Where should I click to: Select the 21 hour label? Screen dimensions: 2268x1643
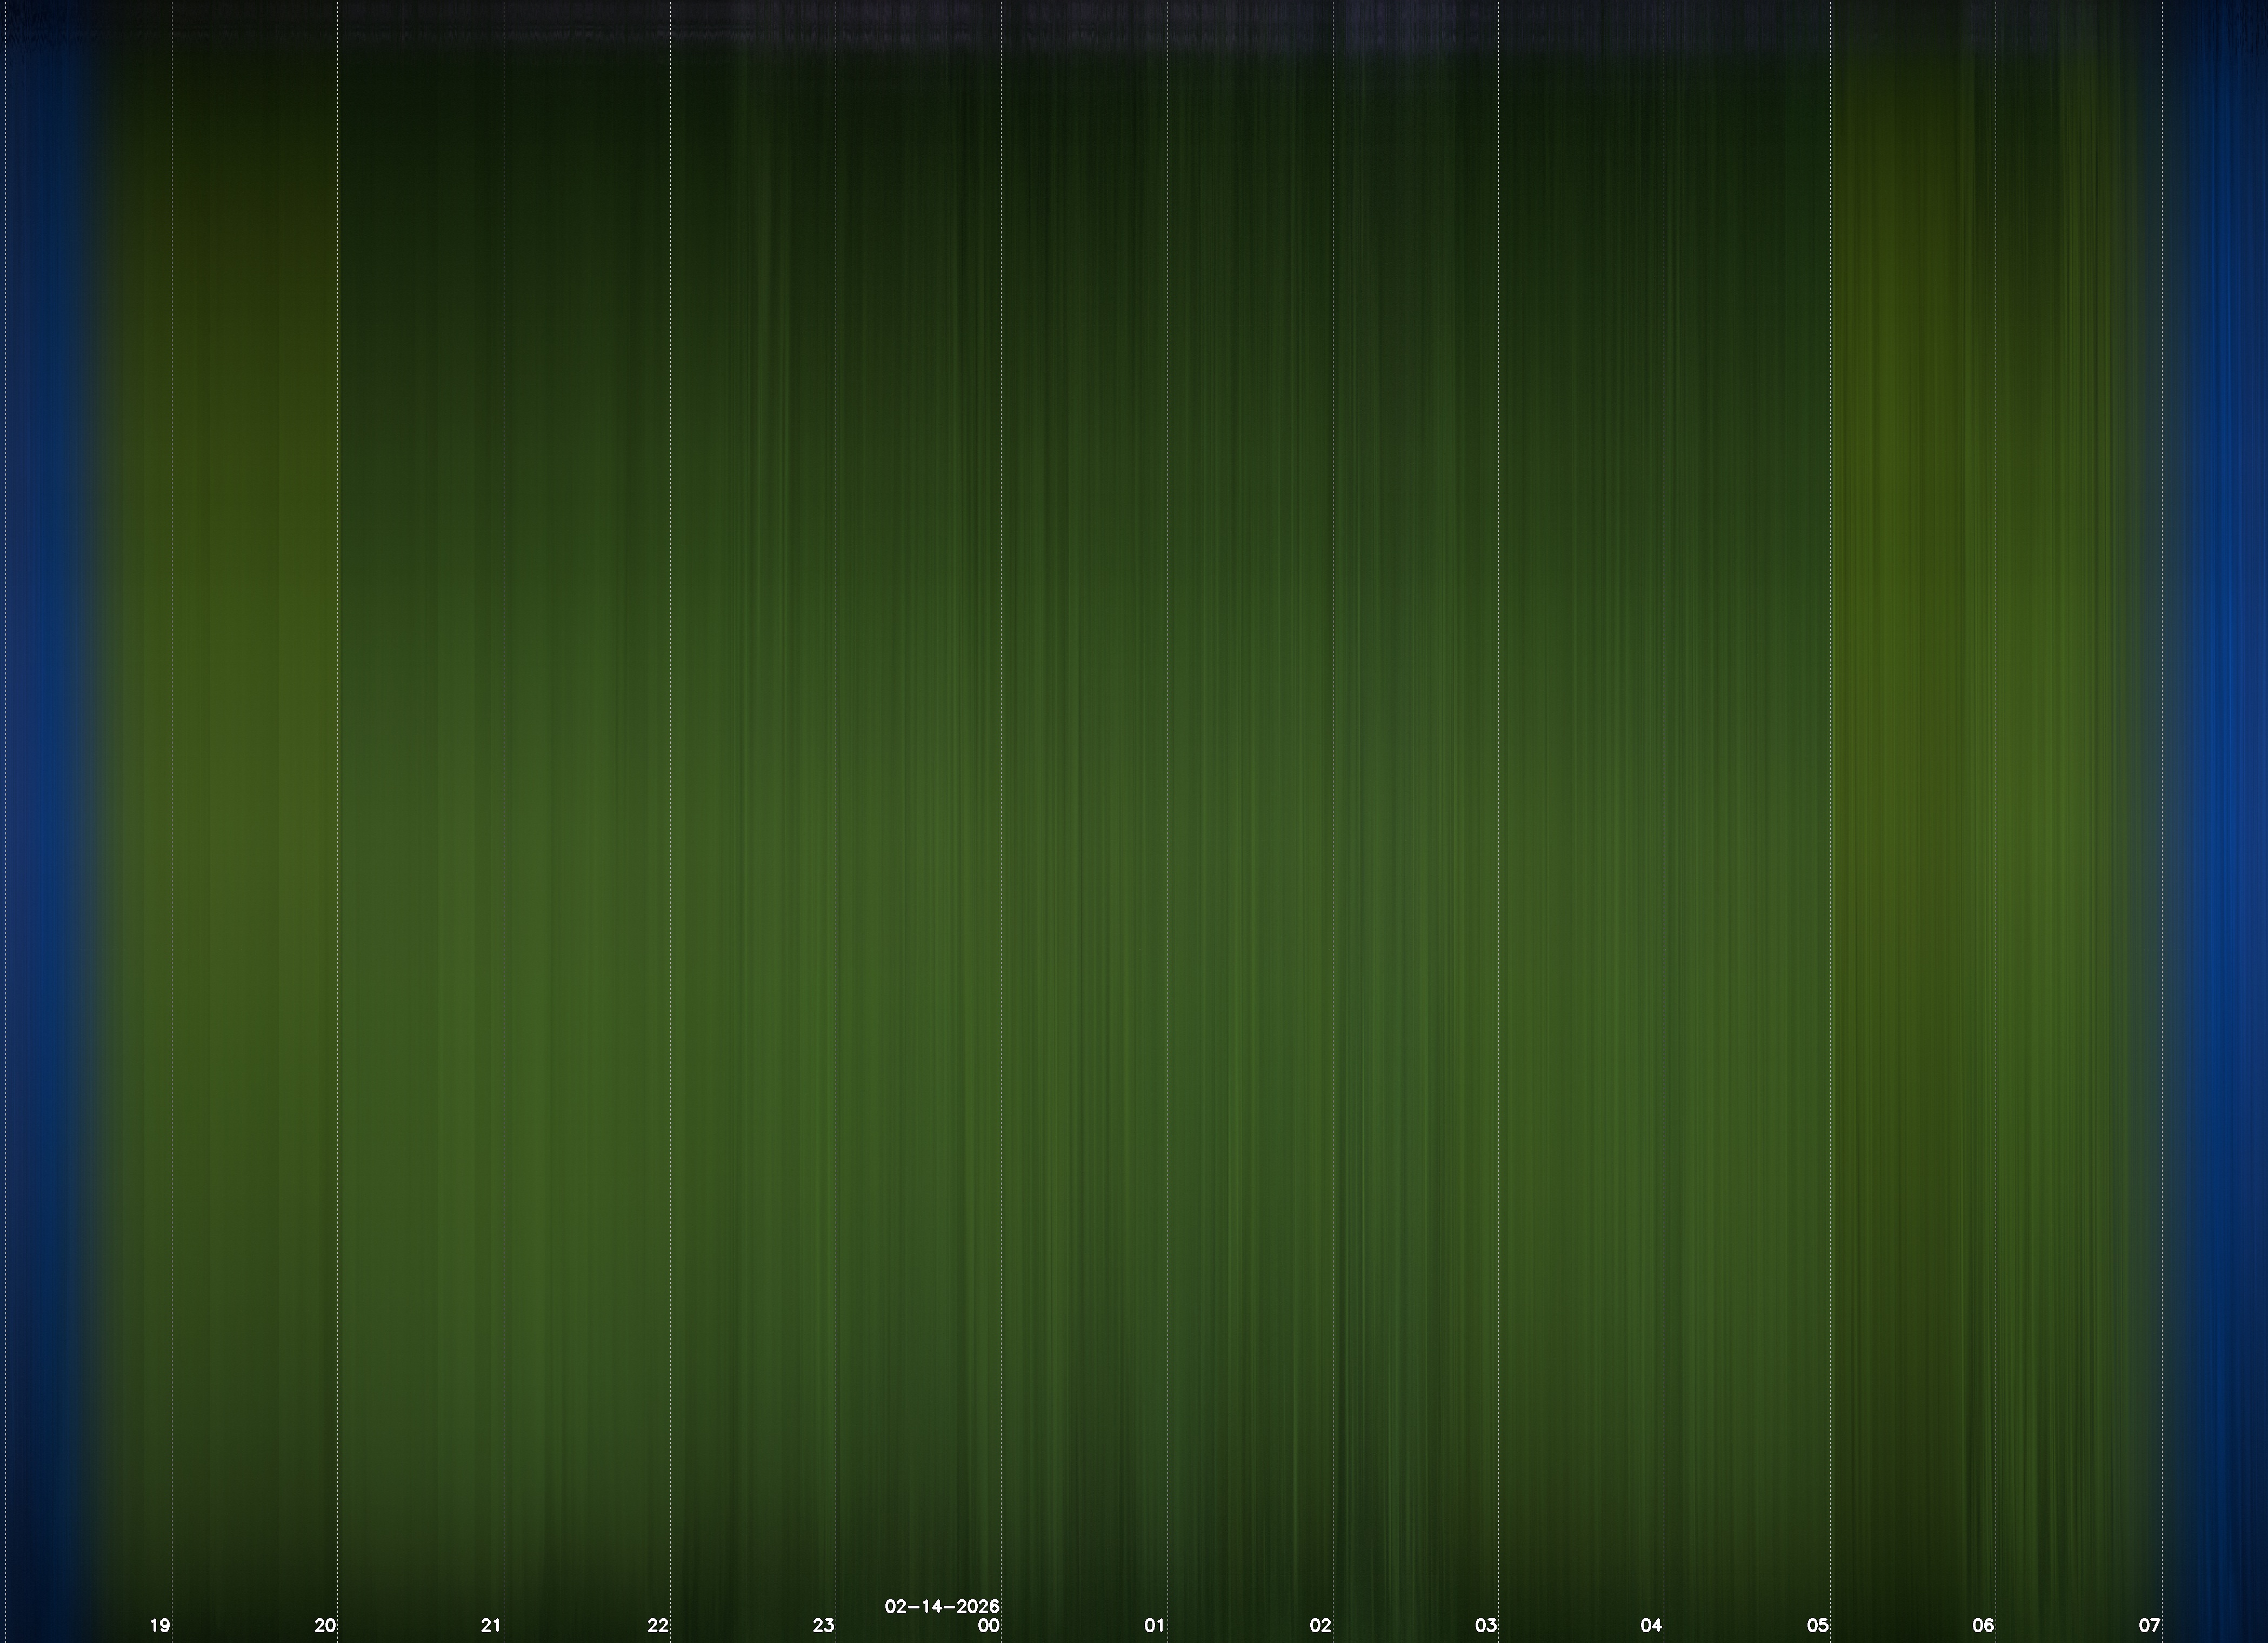tap(491, 1625)
